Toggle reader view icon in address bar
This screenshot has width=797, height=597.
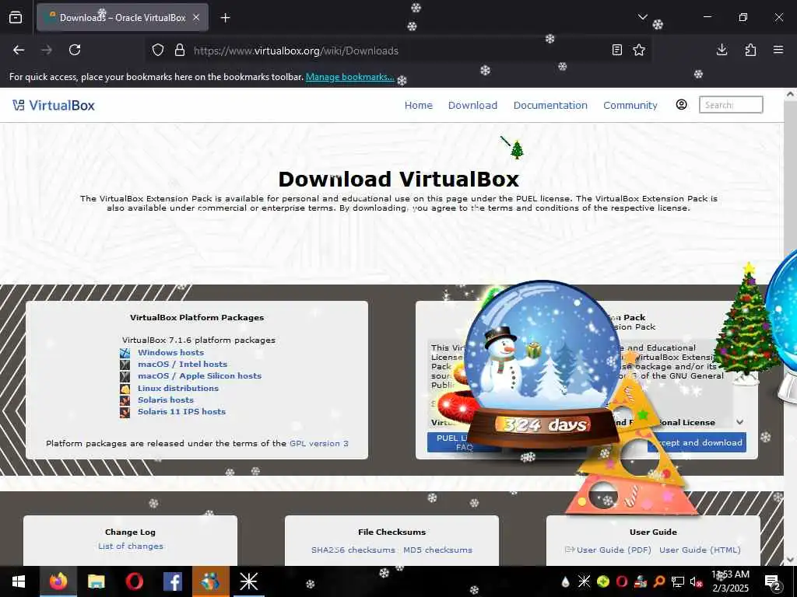point(616,50)
